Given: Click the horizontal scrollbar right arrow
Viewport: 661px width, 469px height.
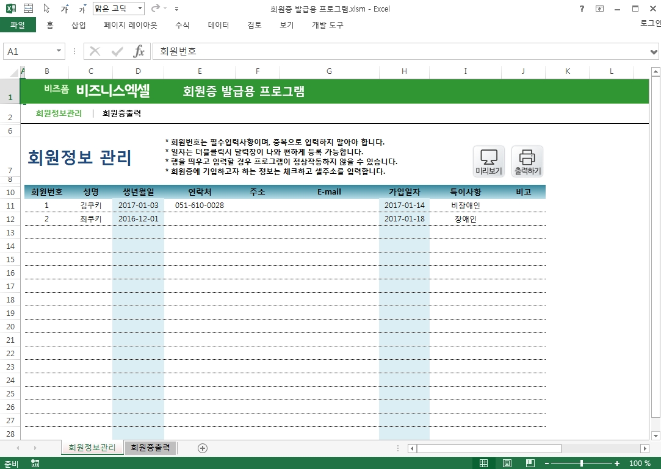Looking at the screenshot, I should pyautogui.click(x=645, y=448).
